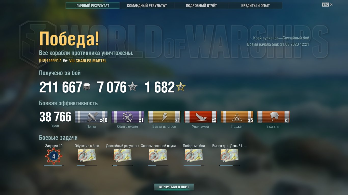This screenshot has width=348, height=195.
Task: Click the Захватил flag ribbon
Action: [273, 117]
